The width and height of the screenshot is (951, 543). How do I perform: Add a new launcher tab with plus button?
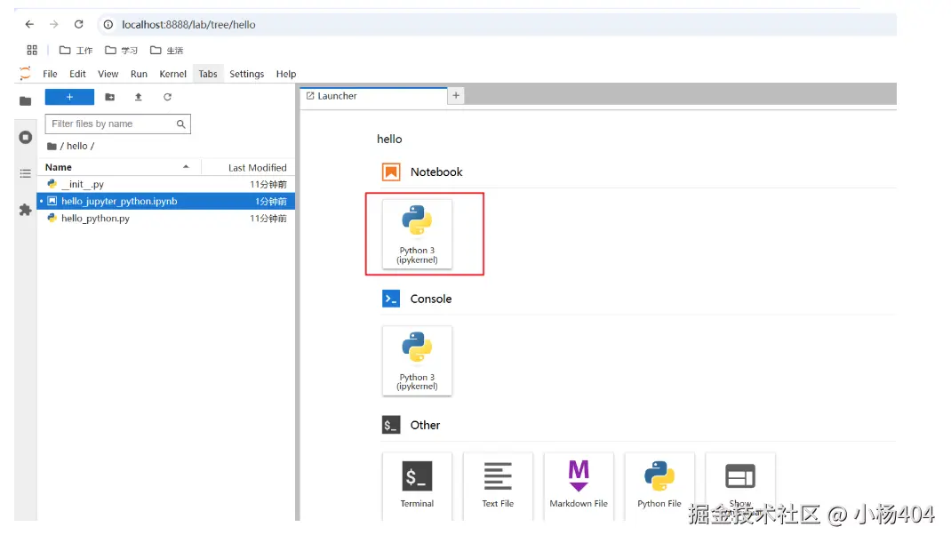click(456, 95)
